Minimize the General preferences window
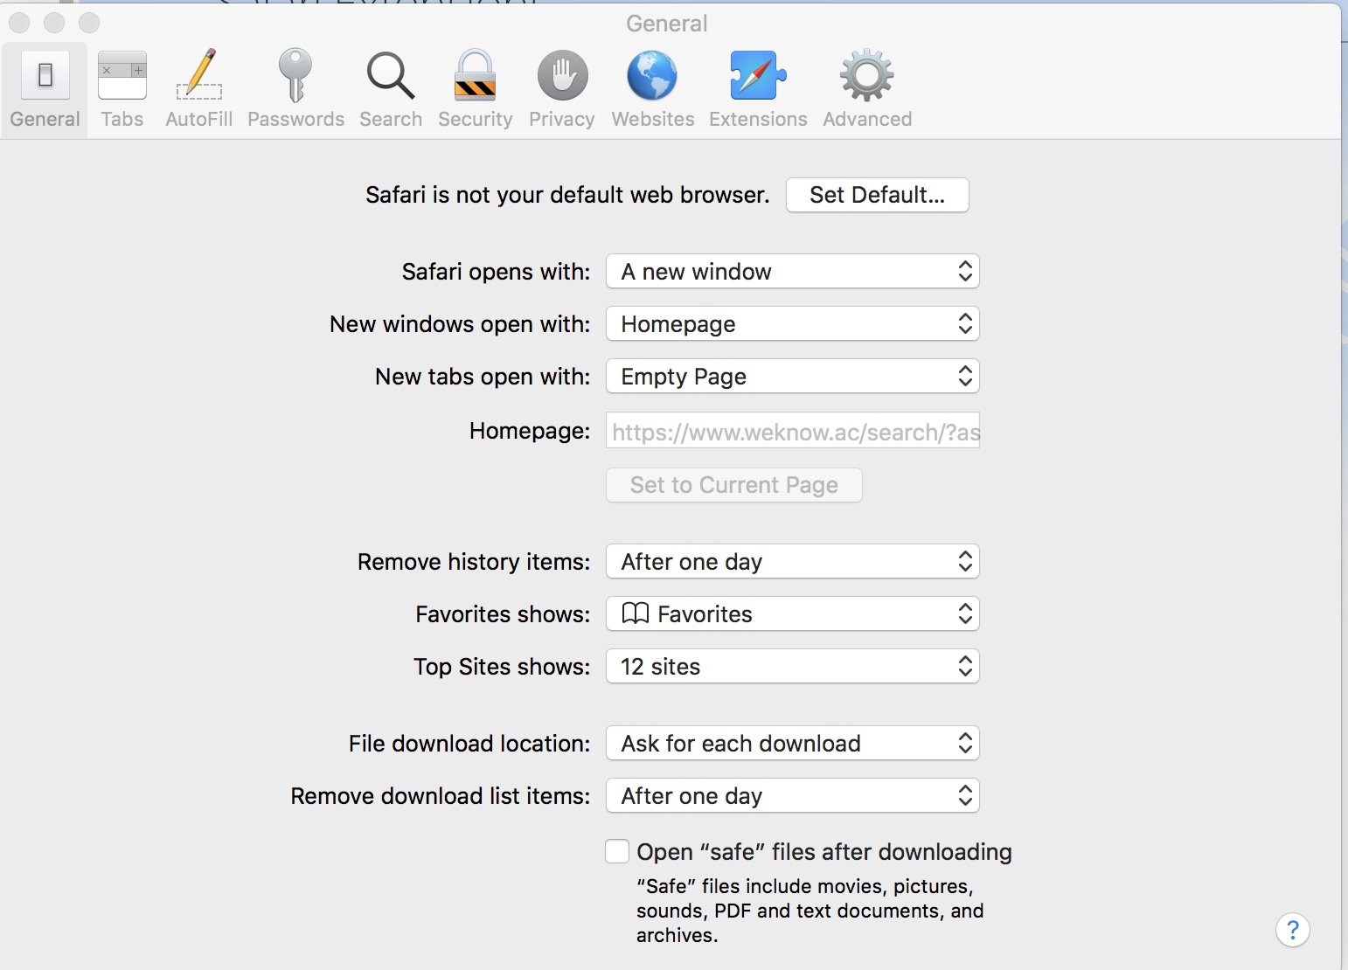The image size is (1348, 970). tap(54, 23)
